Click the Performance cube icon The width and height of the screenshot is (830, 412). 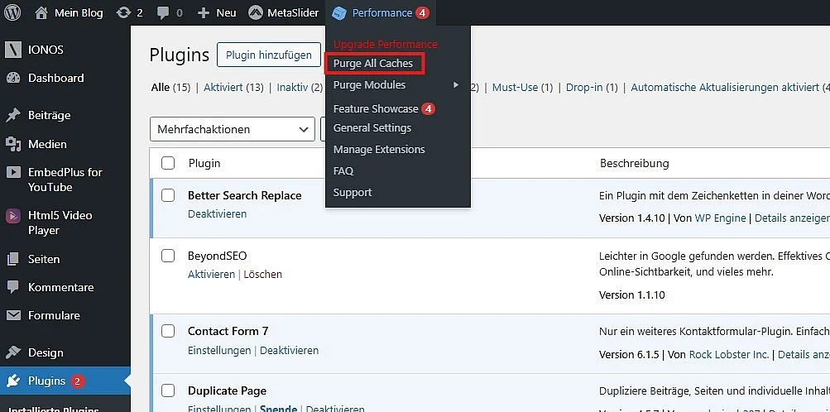pyautogui.click(x=338, y=13)
